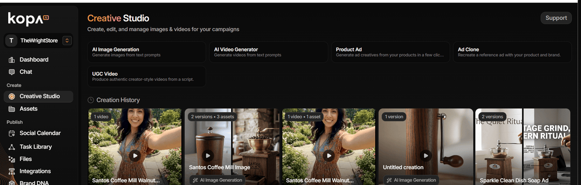Click the AI Image Generation tag under Untitled creation
This screenshot has width=581, height=185.
pos(411,180)
